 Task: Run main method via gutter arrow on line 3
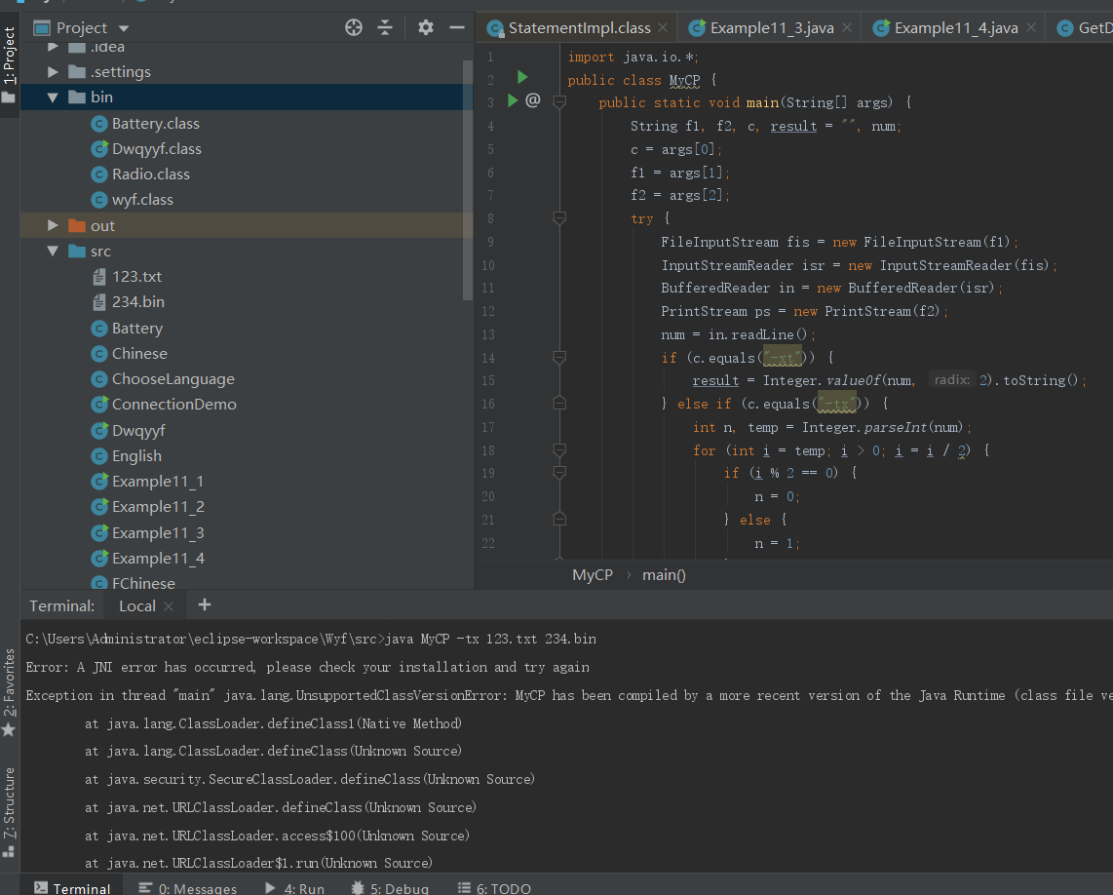point(513,100)
